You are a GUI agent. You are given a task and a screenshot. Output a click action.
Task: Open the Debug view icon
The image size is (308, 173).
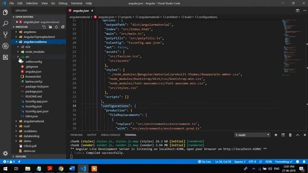tap(5, 46)
